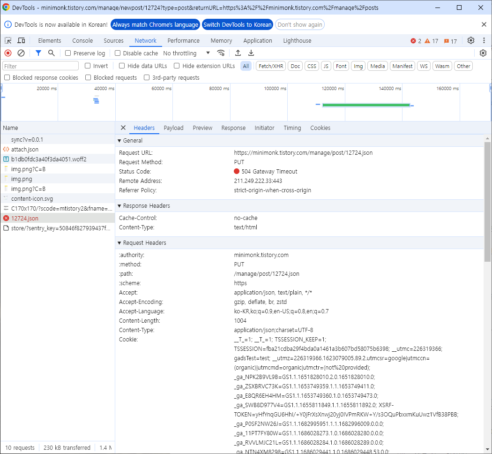Enable Disable cache checkbox

(118, 53)
